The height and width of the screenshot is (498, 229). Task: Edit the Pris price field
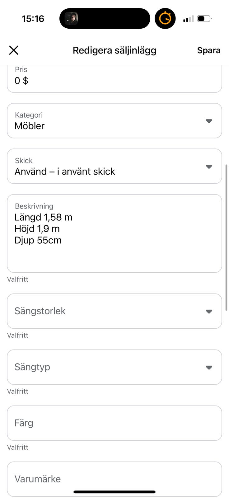tap(114, 80)
